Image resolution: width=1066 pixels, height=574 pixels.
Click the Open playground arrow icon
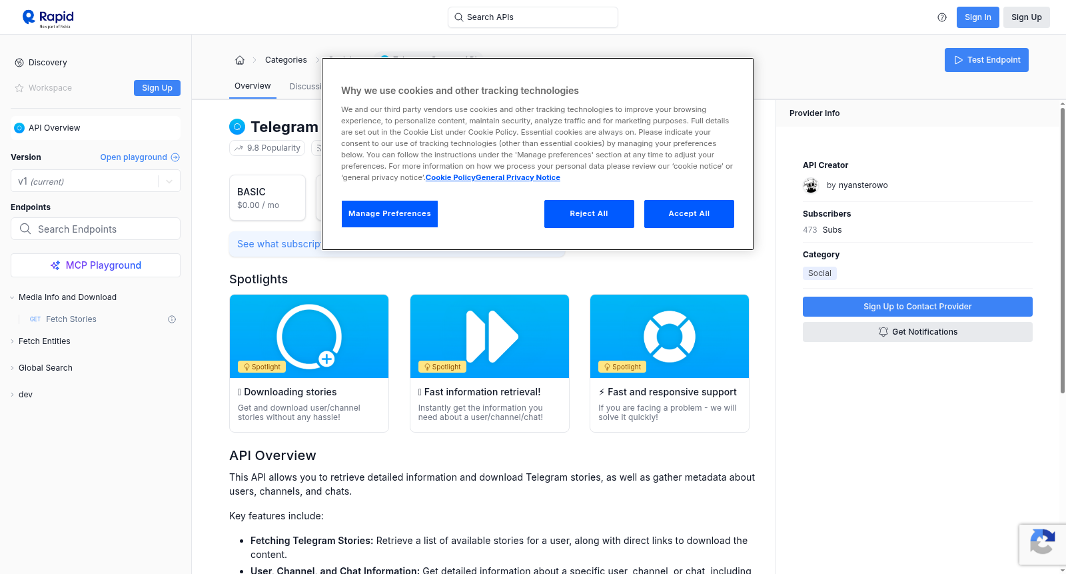tap(175, 157)
